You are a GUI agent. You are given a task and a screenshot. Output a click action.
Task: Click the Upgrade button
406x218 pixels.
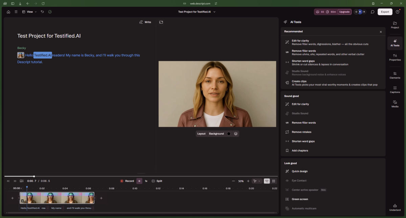(344, 11)
